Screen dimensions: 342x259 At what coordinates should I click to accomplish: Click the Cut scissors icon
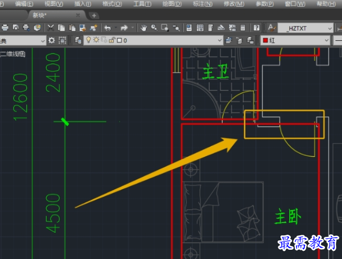[51, 28]
